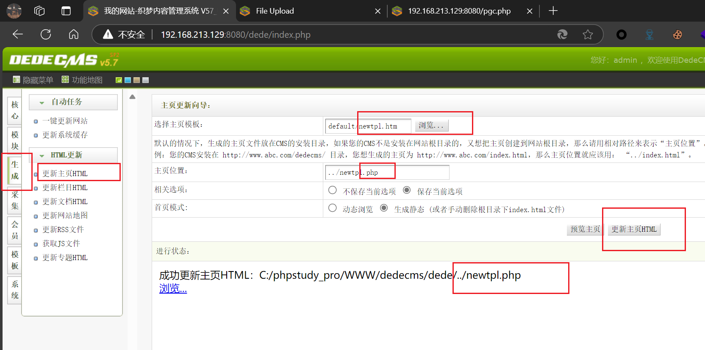Click the black circle extension icon
This screenshot has height=350, width=705.
621,35
